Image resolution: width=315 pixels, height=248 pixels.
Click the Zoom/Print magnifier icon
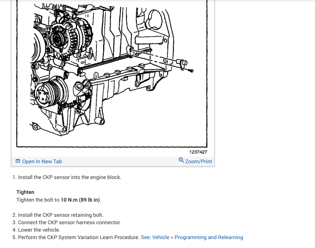pos(181,160)
